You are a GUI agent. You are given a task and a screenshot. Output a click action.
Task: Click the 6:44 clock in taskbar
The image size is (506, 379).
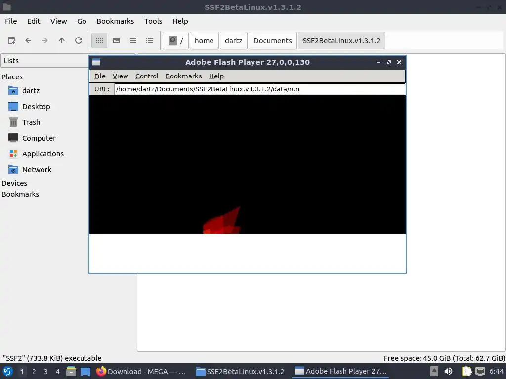[496, 371]
